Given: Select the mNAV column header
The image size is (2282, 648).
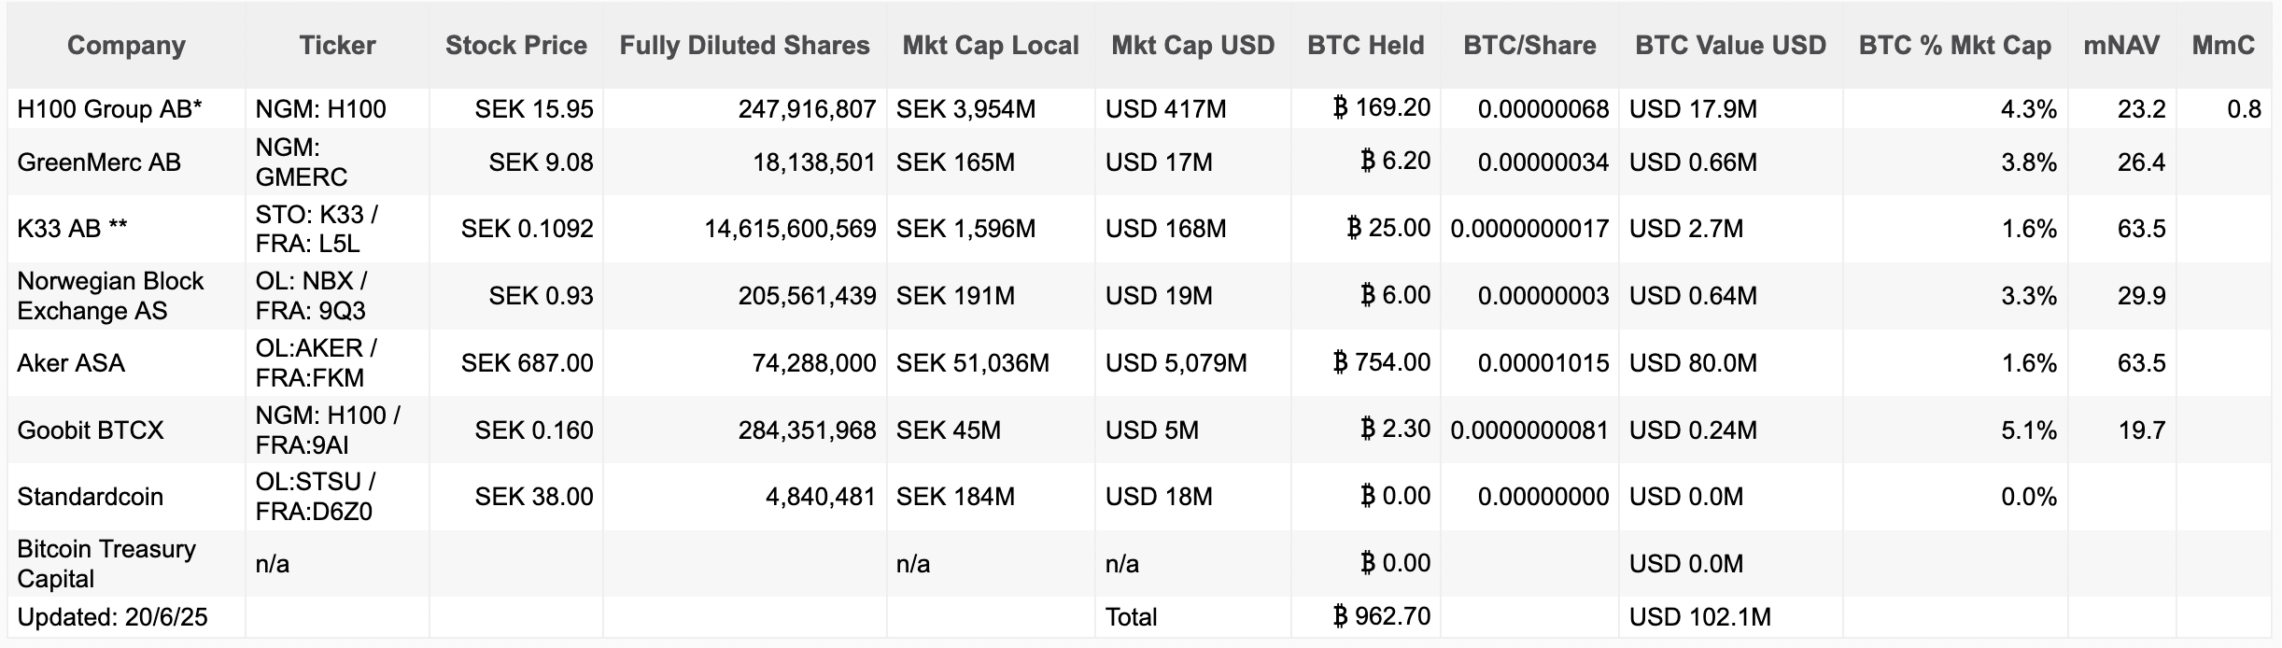Looking at the screenshot, I should point(2120,46).
